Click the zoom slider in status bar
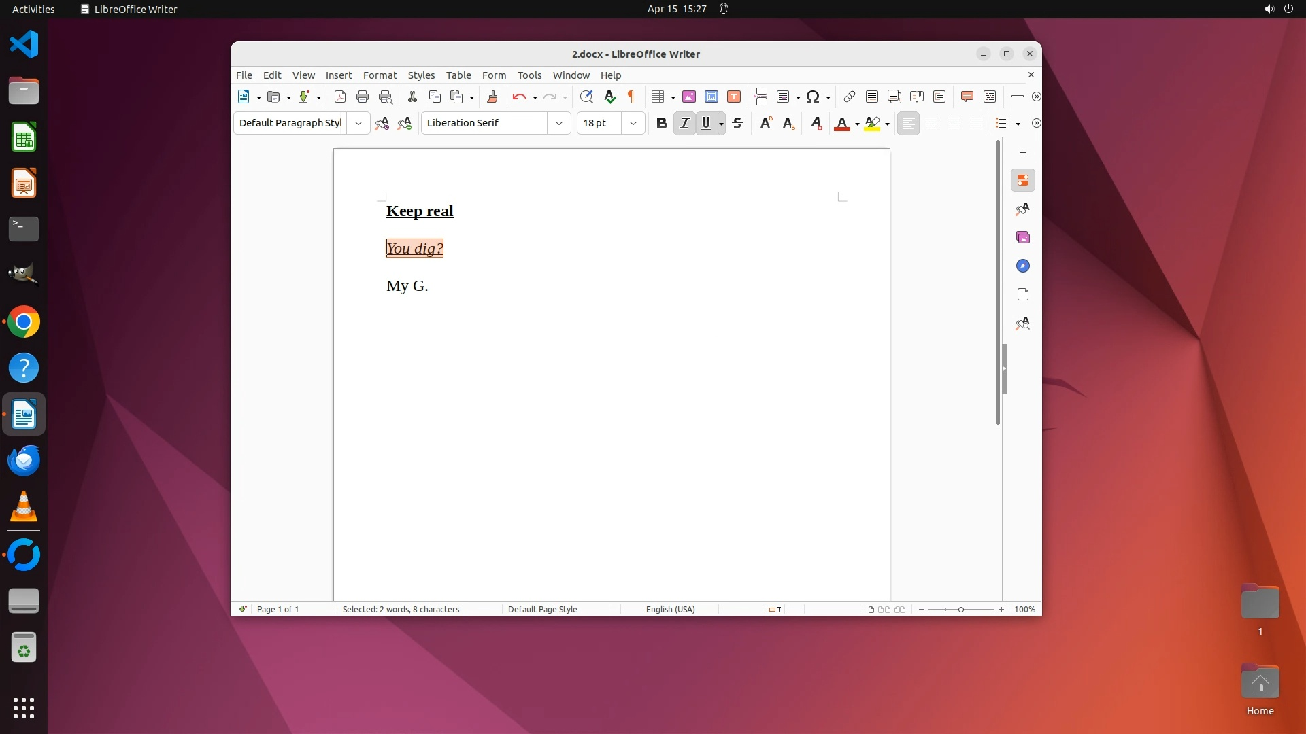 pos(960,610)
